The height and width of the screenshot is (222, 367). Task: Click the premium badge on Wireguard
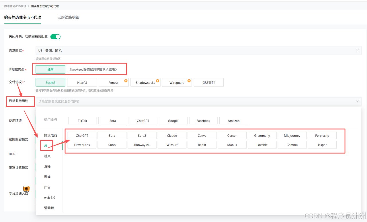[189, 81]
